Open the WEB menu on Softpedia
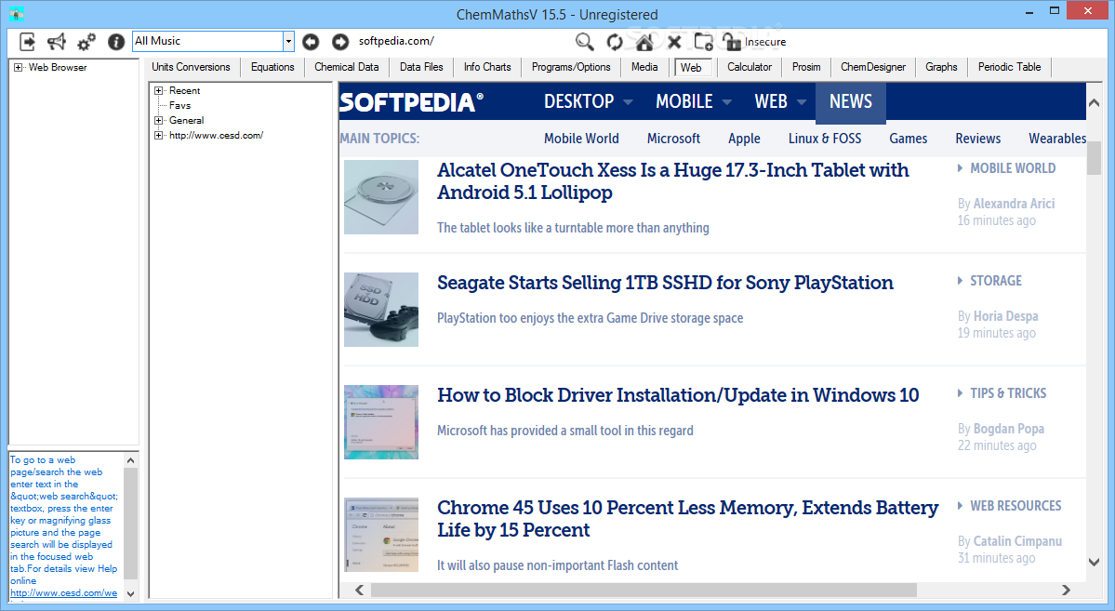 [780, 101]
